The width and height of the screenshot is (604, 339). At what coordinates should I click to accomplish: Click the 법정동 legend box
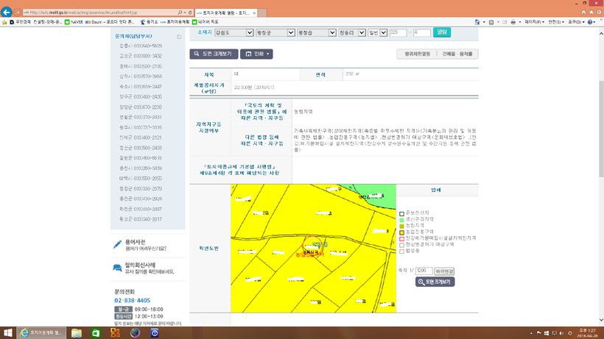[401, 251]
